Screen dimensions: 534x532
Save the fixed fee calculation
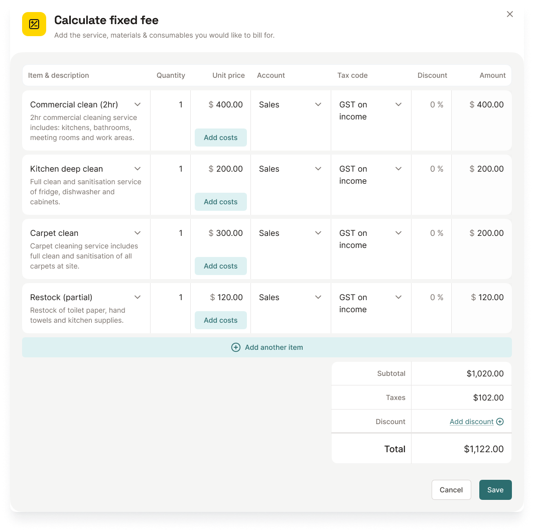495,490
